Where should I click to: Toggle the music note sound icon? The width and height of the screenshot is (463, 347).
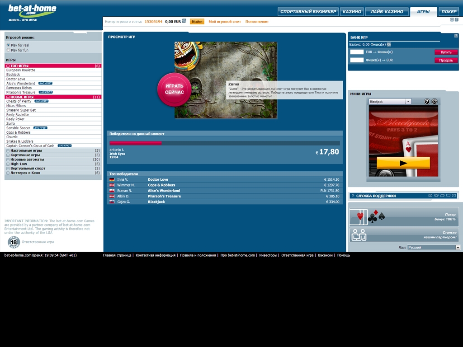click(434, 102)
